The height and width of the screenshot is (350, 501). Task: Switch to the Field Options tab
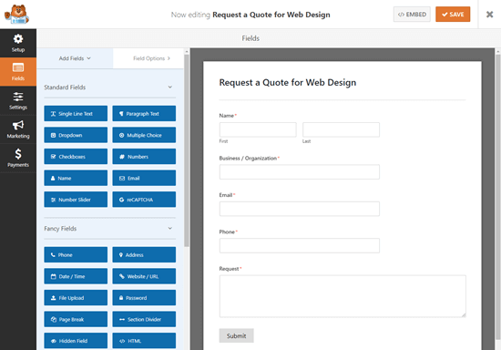[x=148, y=58]
